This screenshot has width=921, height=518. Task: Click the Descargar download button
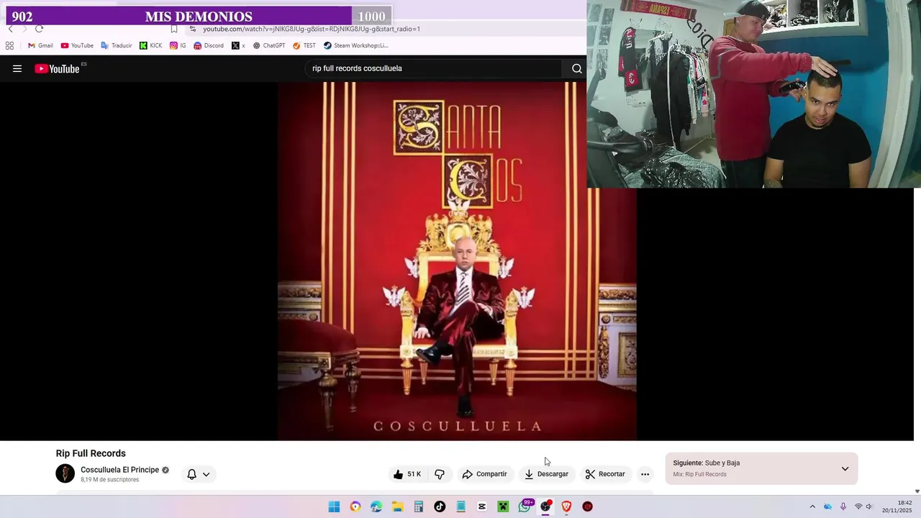[x=546, y=474]
